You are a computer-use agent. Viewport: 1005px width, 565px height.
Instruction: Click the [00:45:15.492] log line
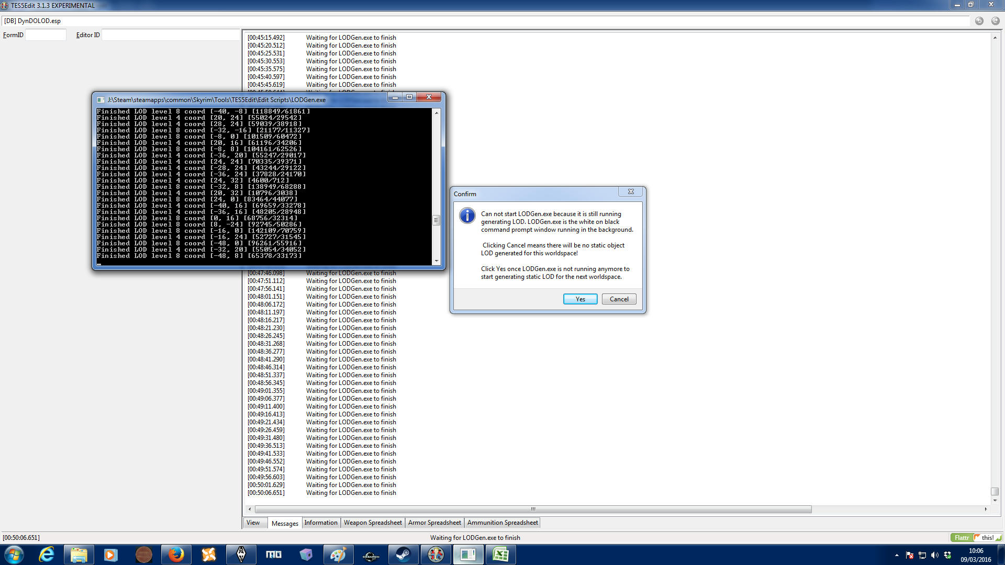[x=321, y=38]
